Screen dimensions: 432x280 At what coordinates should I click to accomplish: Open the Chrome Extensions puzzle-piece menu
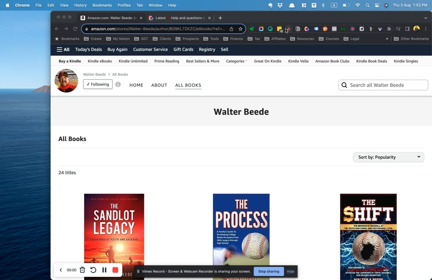tap(389, 29)
